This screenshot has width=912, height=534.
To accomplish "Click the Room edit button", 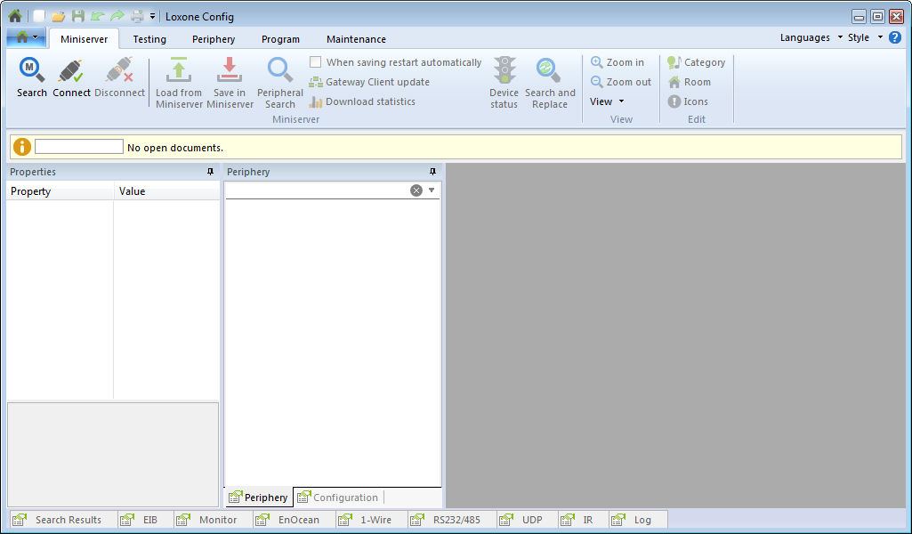I will 690,82.
